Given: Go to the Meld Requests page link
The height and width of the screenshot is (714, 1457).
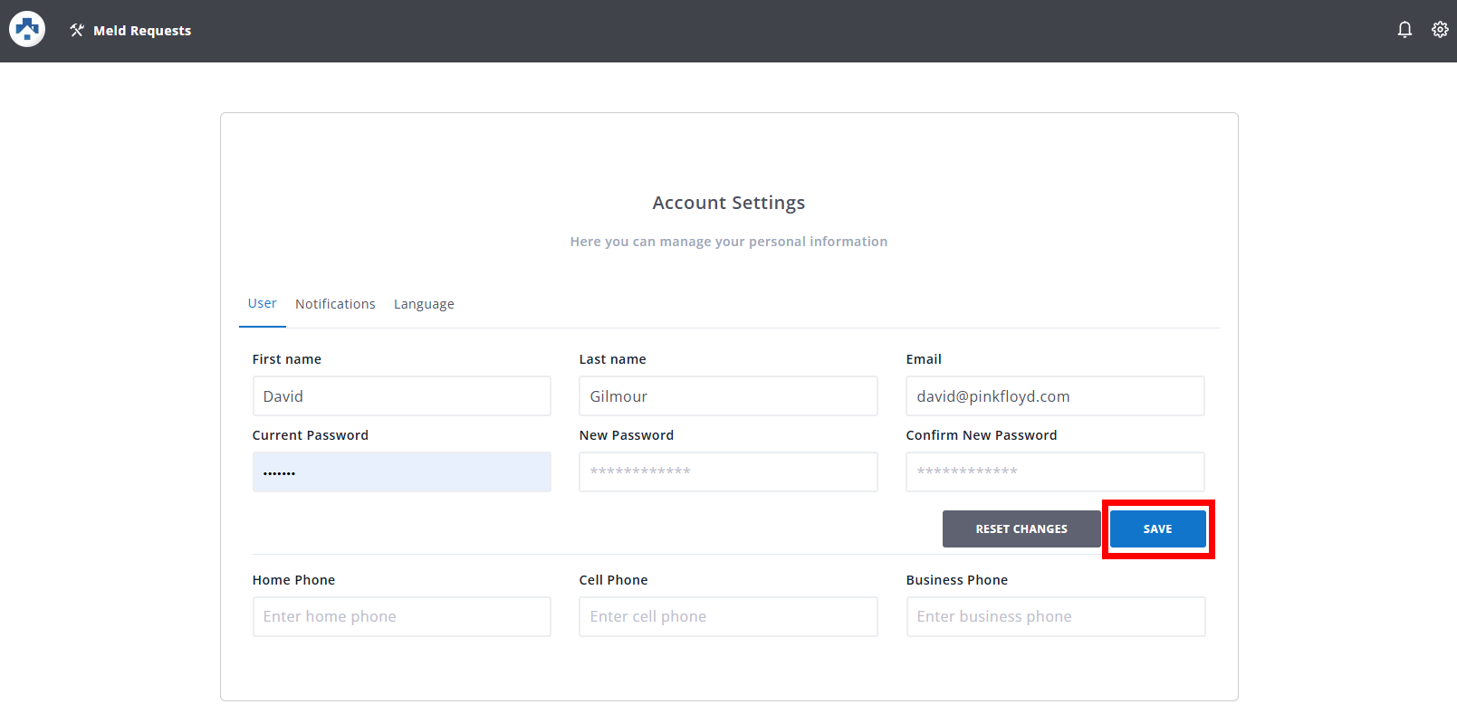Looking at the screenshot, I should click(142, 31).
